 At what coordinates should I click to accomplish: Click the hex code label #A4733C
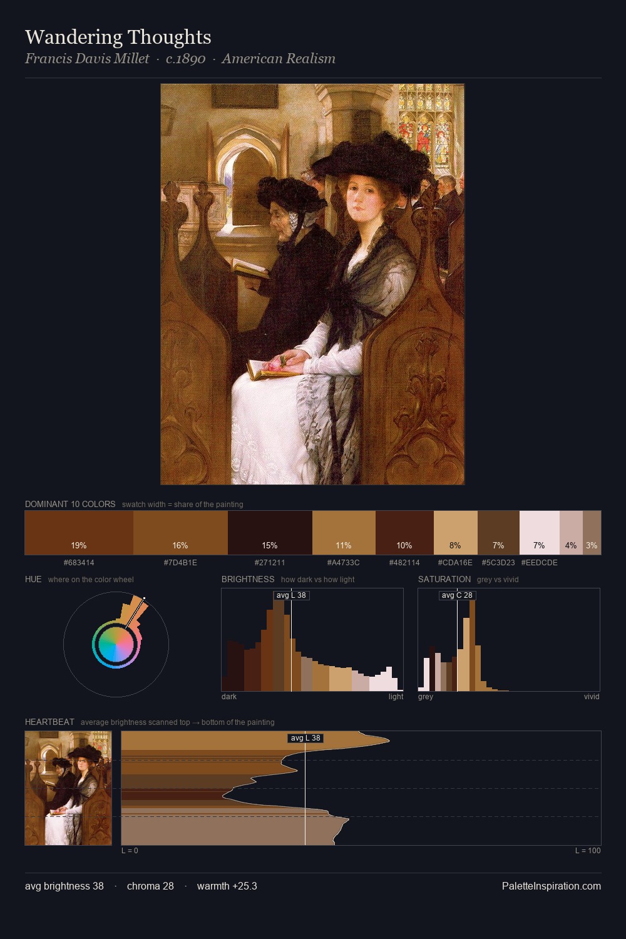pyautogui.click(x=344, y=563)
